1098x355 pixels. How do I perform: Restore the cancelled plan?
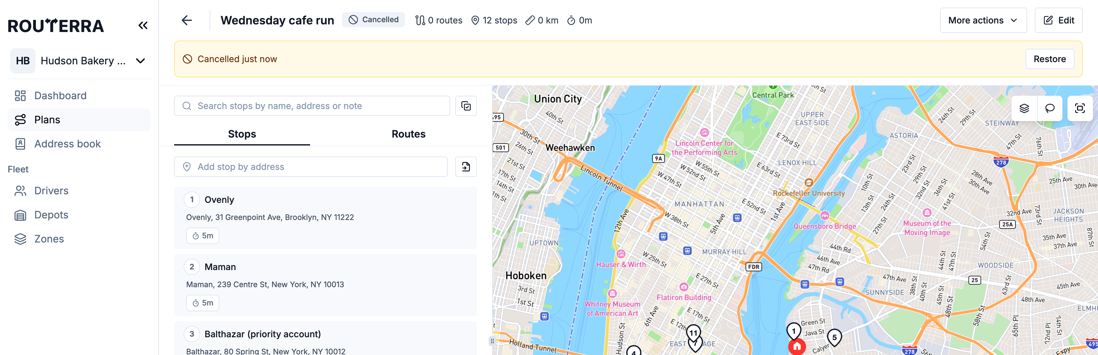(1049, 59)
